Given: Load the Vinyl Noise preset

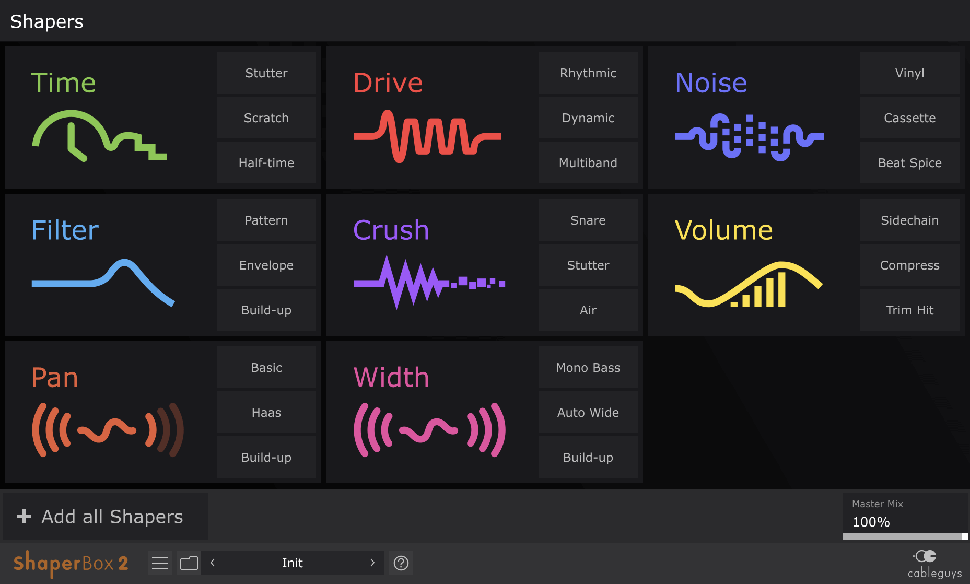Looking at the screenshot, I should click(910, 73).
